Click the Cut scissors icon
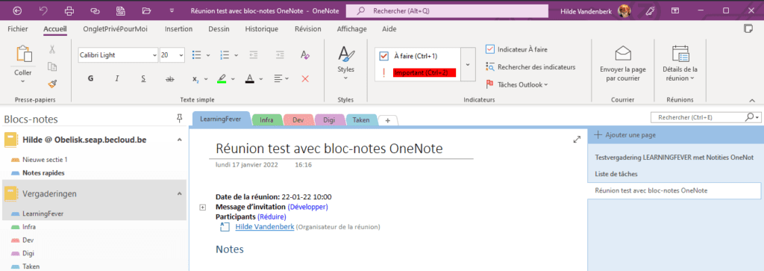 tap(52, 49)
